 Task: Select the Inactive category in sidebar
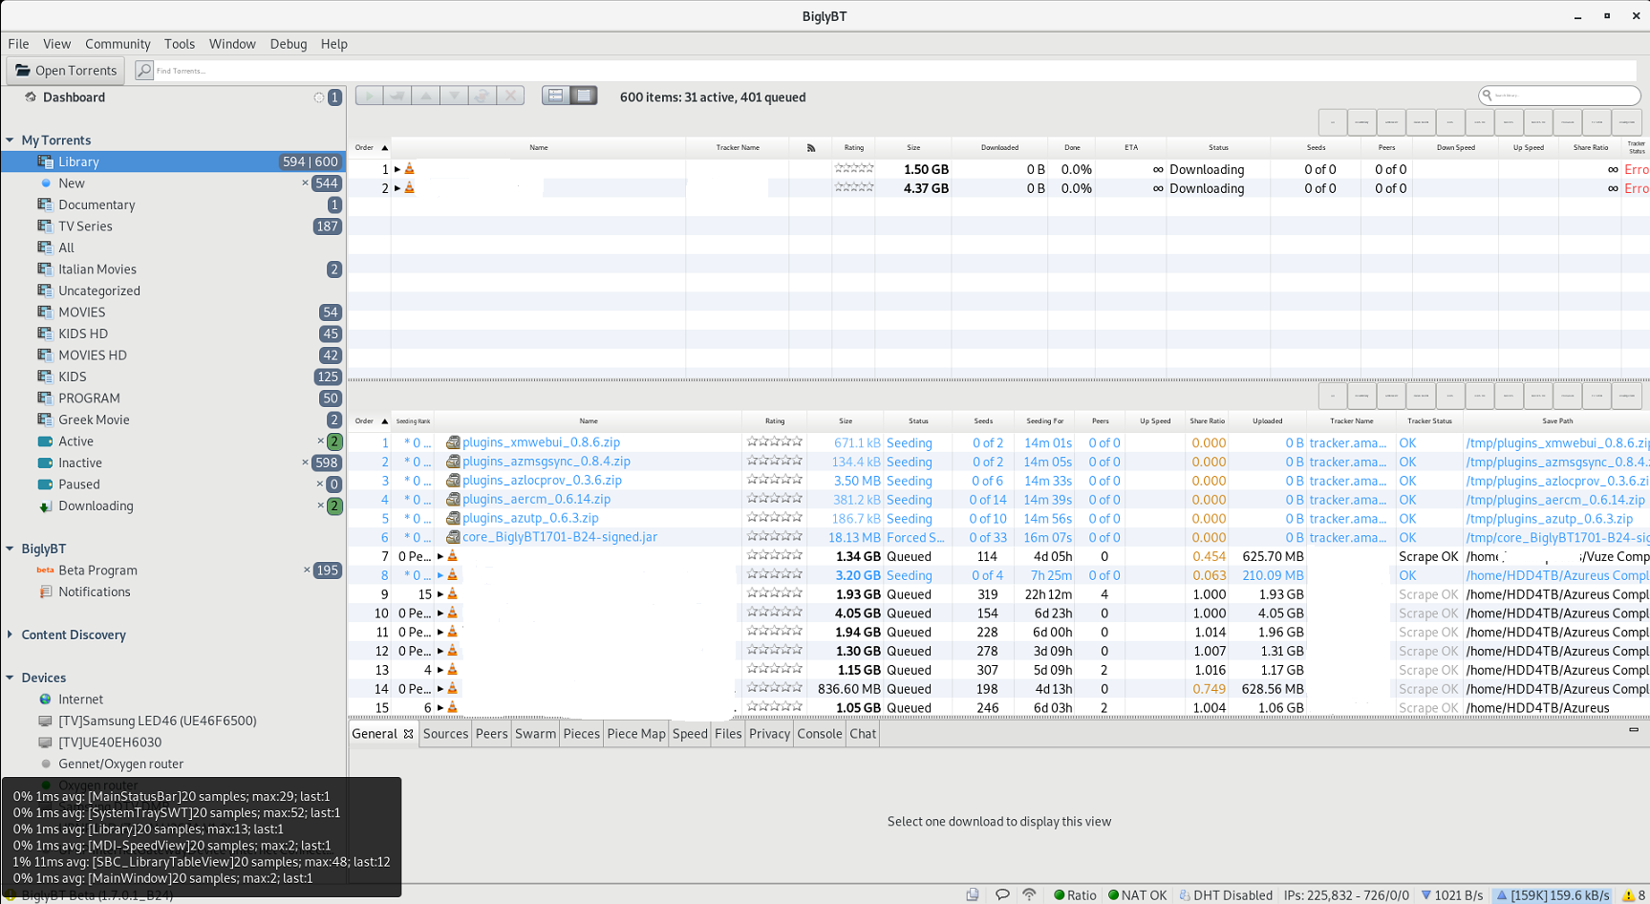pos(80,463)
